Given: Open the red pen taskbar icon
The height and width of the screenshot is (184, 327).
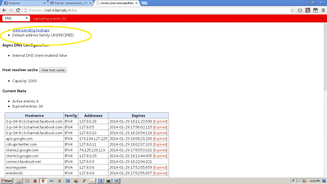Looking at the screenshot, I should click(x=84, y=181).
